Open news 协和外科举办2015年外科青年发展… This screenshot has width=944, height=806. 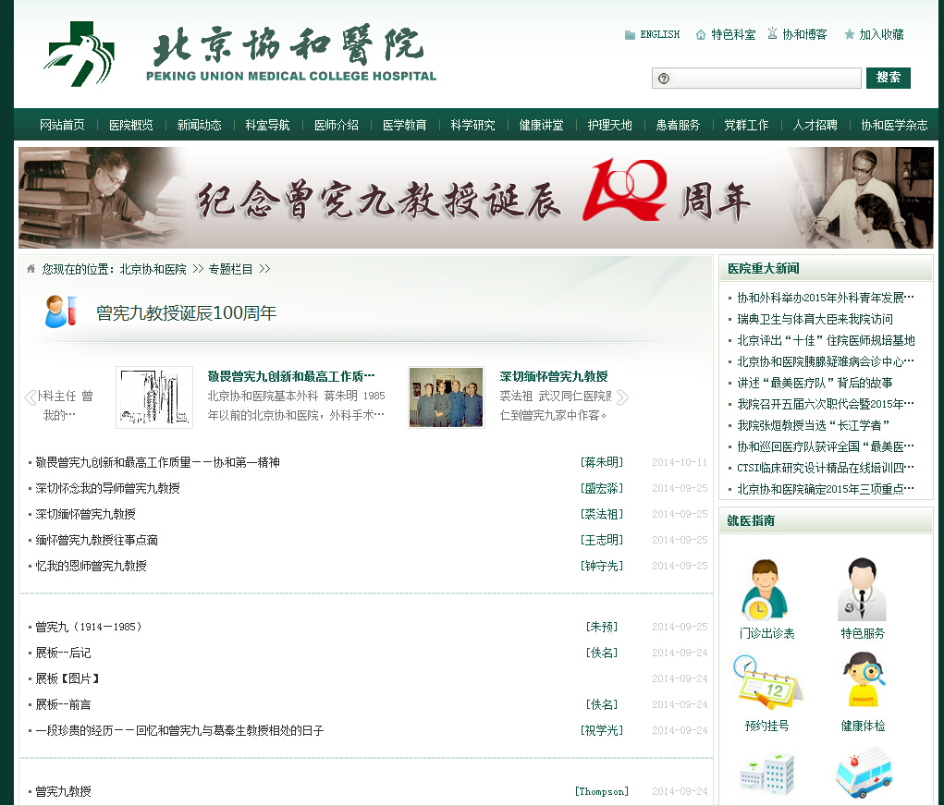(826, 298)
